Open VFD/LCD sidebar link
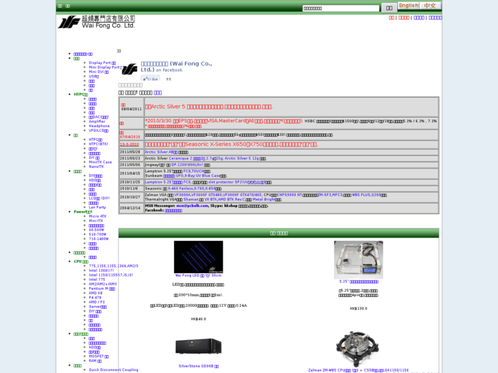Viewport: 498px width, 373px height. click(x=99, y=131)
